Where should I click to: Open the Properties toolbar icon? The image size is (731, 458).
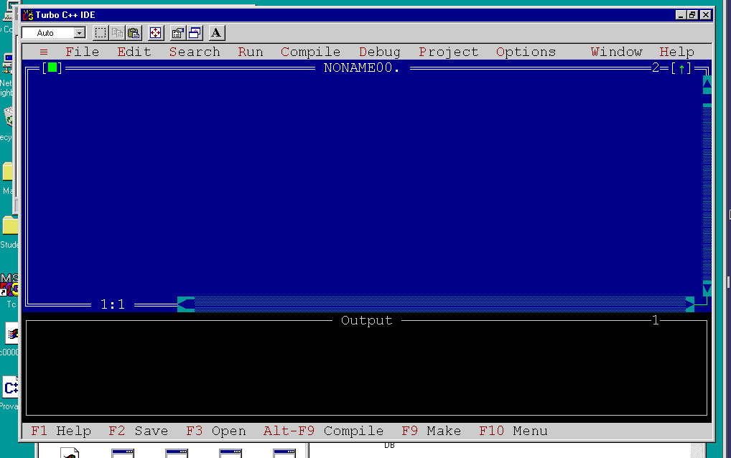177,32
